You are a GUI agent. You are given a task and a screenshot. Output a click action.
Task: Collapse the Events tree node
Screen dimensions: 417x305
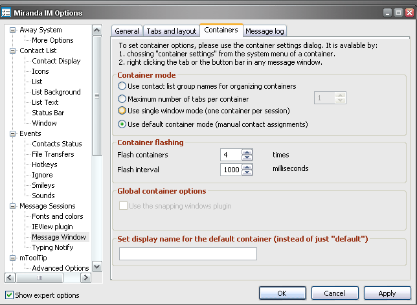tap(12, 133)
